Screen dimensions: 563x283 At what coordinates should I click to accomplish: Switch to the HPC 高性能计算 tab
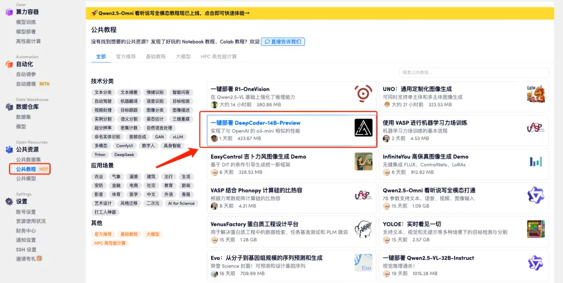pos(218,57)
